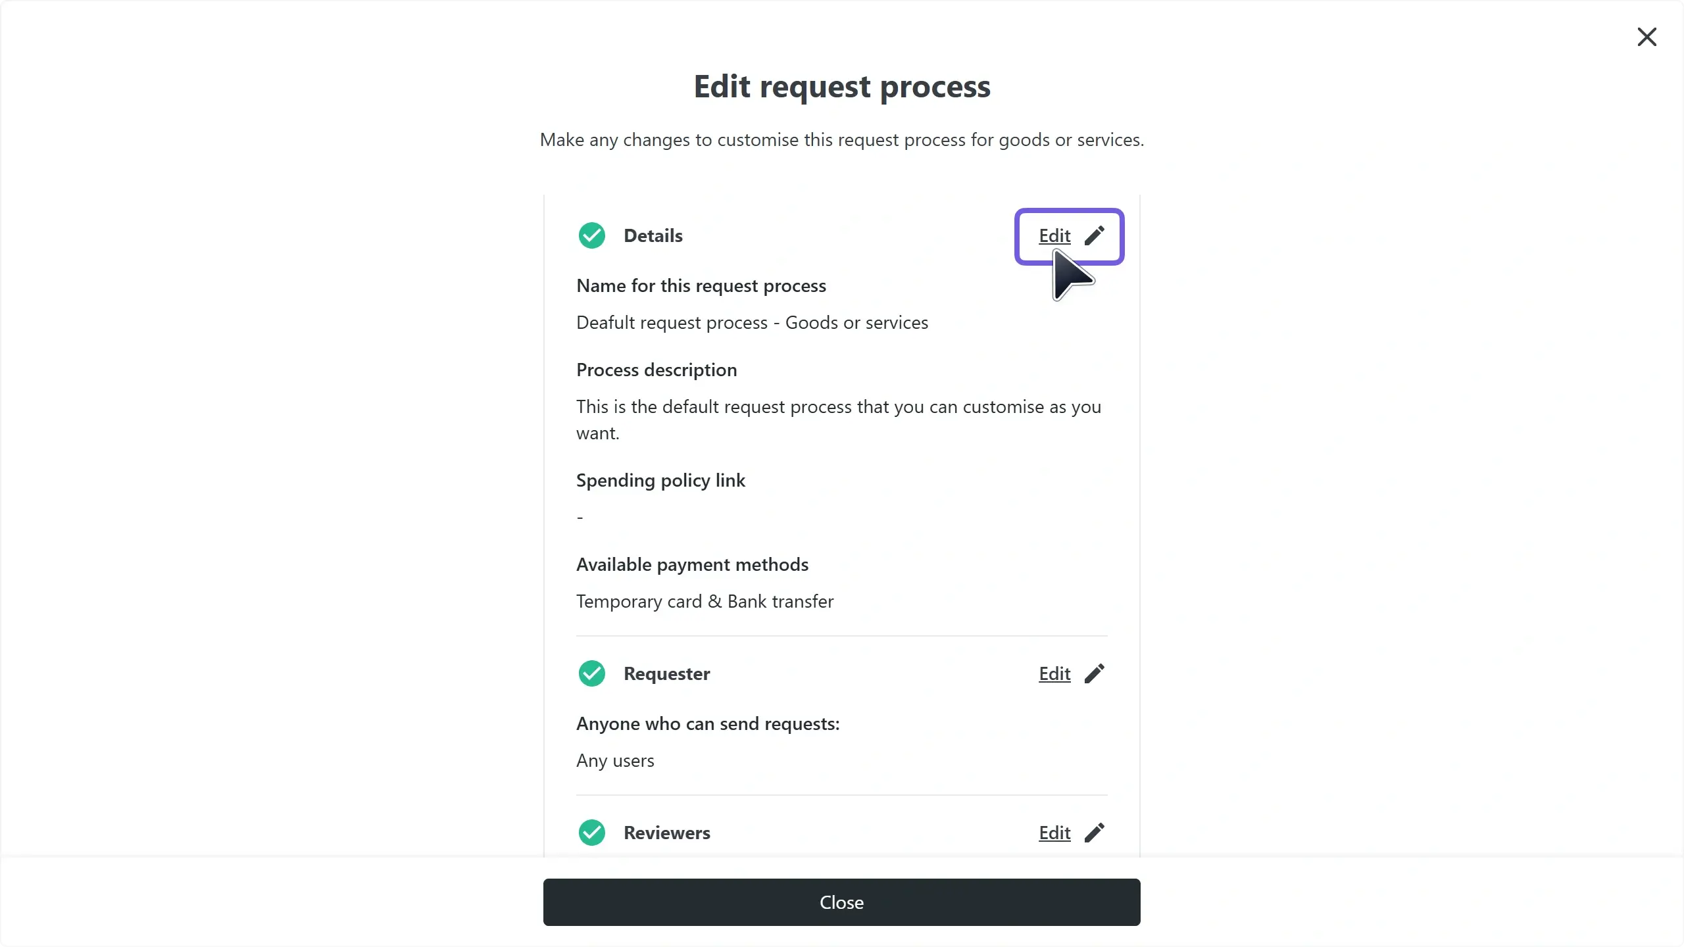Close the dialog with the X icon
Viewport: 1684px width, 947px height.
[x=1647, y=37]
